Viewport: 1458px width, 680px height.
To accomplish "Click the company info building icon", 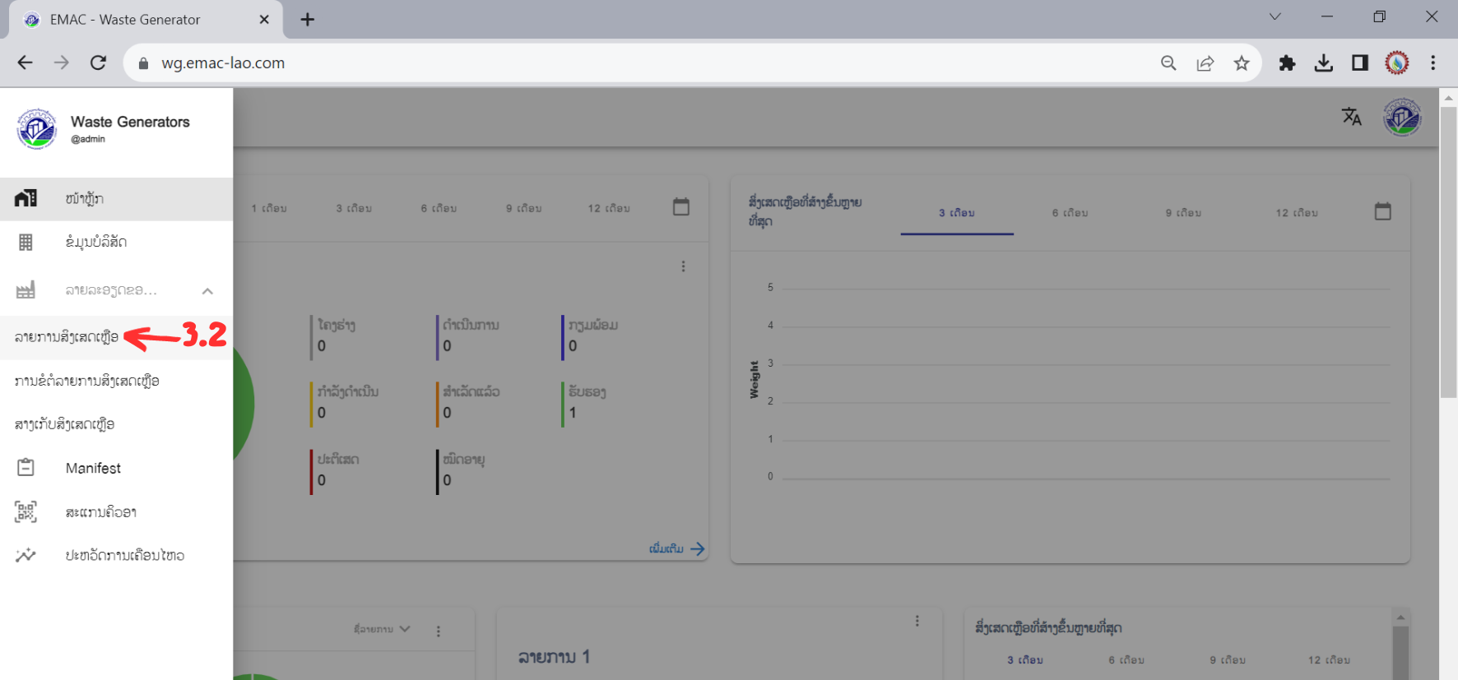I will point(26,242).
